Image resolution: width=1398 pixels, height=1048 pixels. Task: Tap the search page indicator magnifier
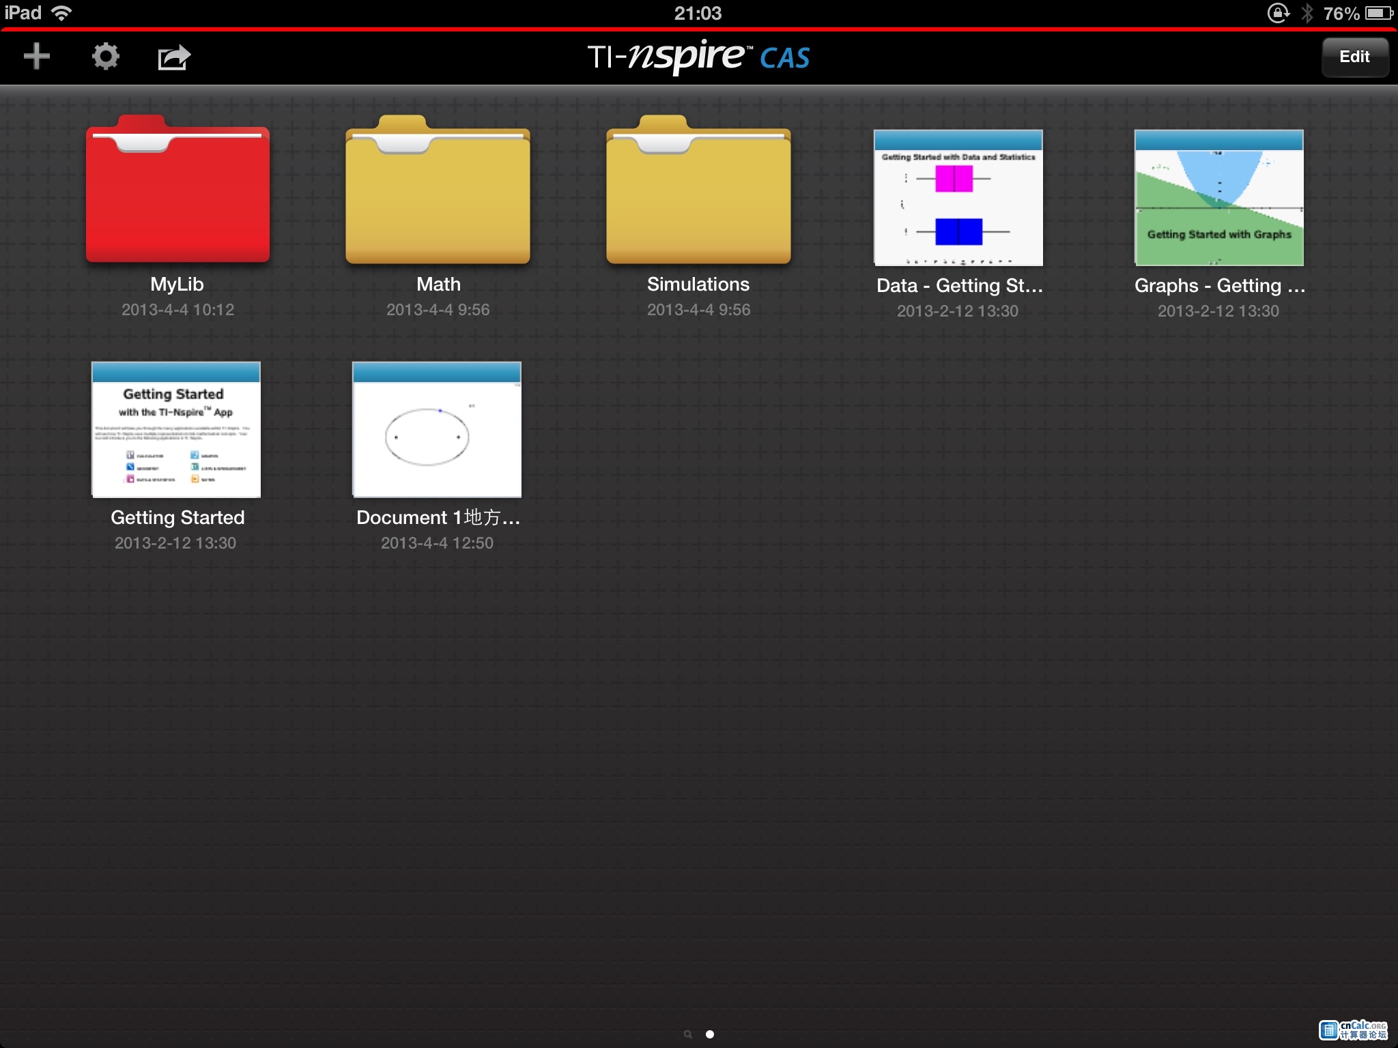(688, 1034)
